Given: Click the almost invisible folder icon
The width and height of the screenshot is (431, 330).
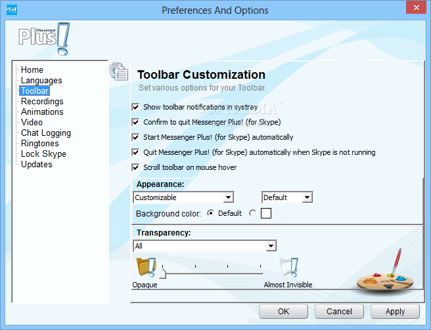Looking at the screenshot, I should (289, 267).
